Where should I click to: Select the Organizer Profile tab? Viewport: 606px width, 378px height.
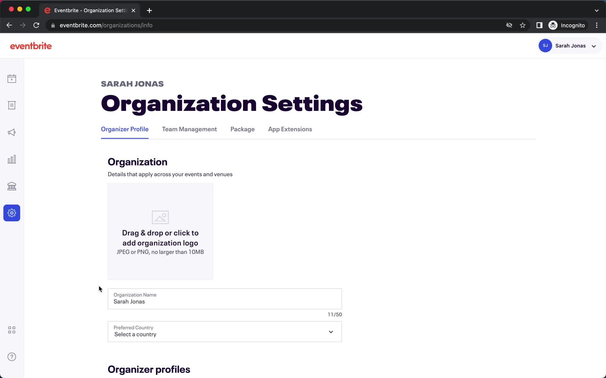(125, 129)
